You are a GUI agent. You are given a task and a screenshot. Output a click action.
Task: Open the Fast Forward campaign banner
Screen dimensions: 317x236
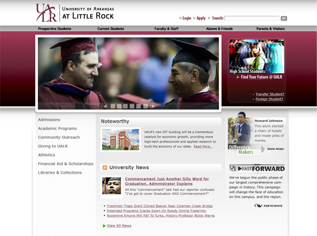pos(257,168)
